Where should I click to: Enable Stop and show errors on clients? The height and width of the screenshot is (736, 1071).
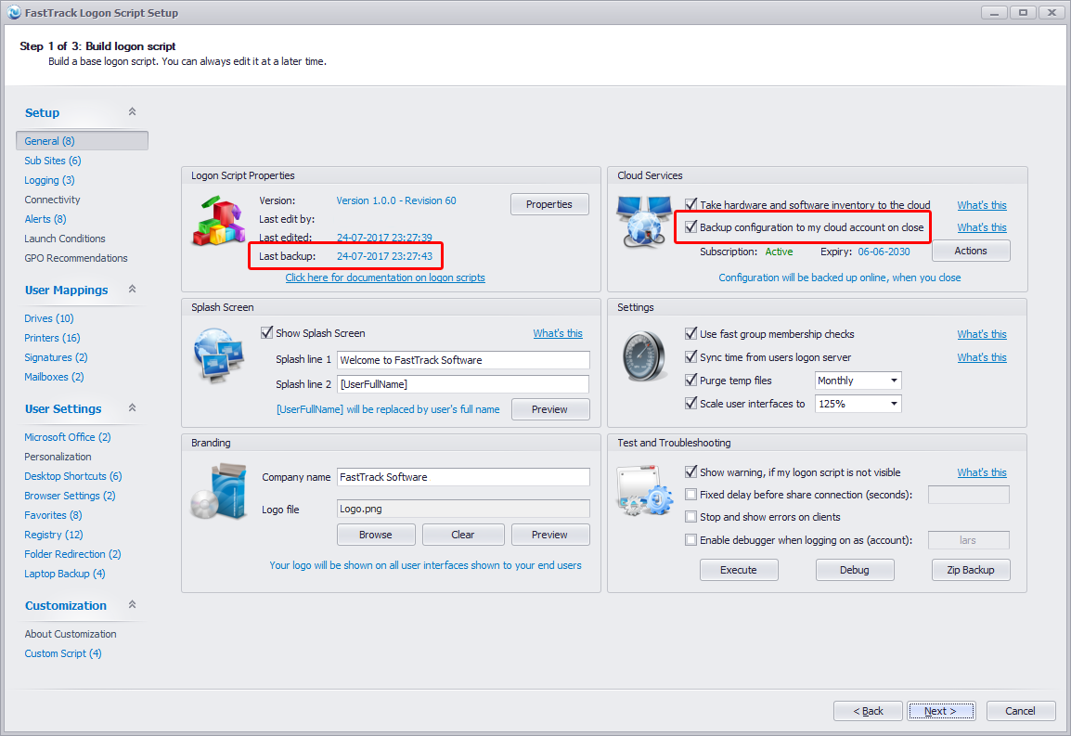coord(690,517)
